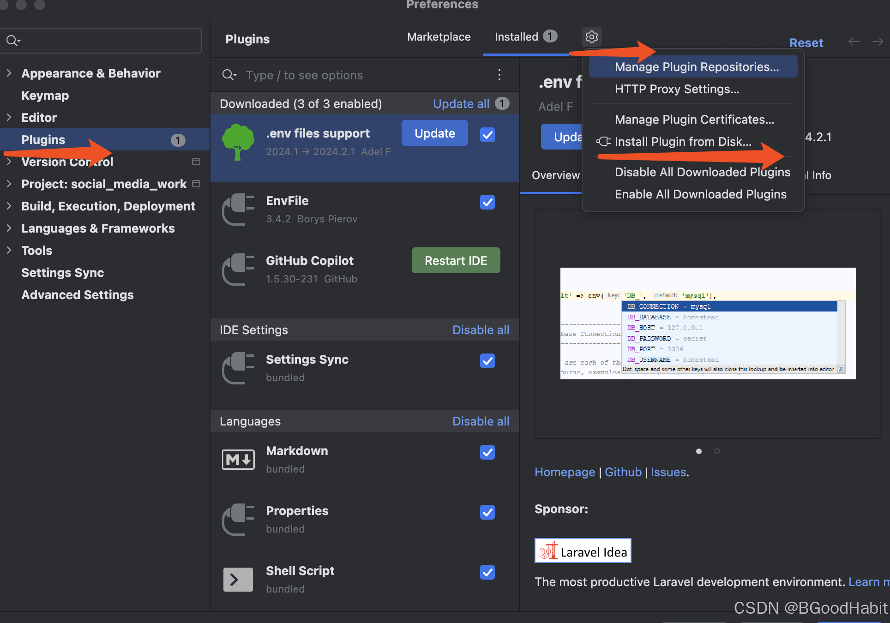Click the Markdown plugin icon
Image resolution: width=890 pixels, height=623 pixels.
[x=238, y=459]
